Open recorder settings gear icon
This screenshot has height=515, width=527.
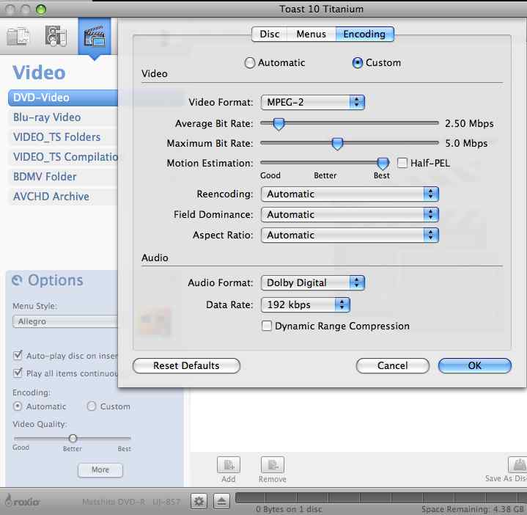(199, 502)
